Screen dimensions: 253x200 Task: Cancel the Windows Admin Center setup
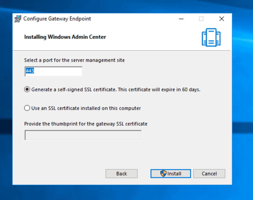click(209, 174)
